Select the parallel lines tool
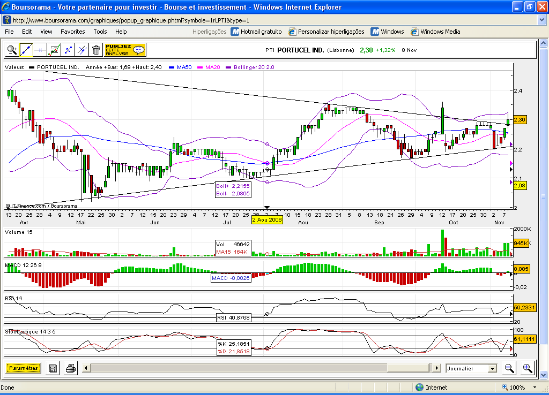549x395 pixels. 82,50
